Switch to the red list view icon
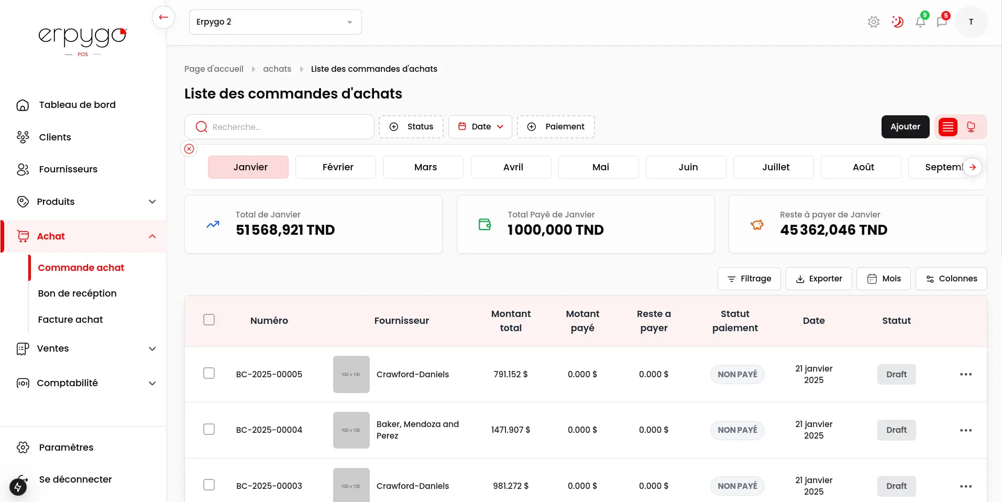 pos(948,127)
